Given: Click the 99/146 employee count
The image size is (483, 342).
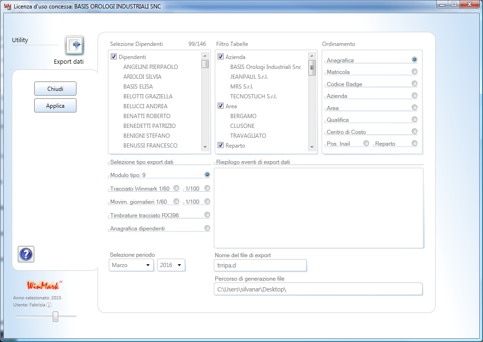Looking at the screenshot, I should pyautogui.click(x=197, y=44).
